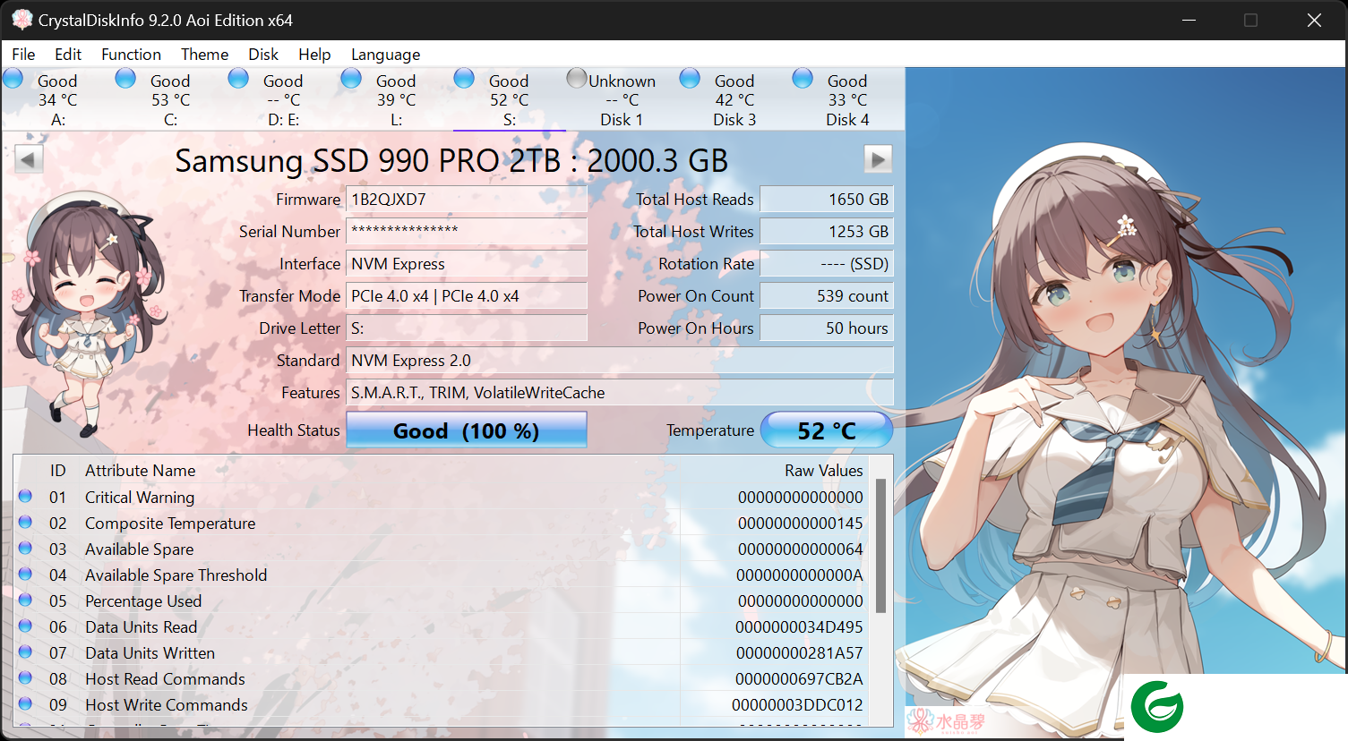Viewport: 1348px width, 741px height.
Task: Click Power On Count value 539 count
Action: pyautogui.click(x=827, y=296)
